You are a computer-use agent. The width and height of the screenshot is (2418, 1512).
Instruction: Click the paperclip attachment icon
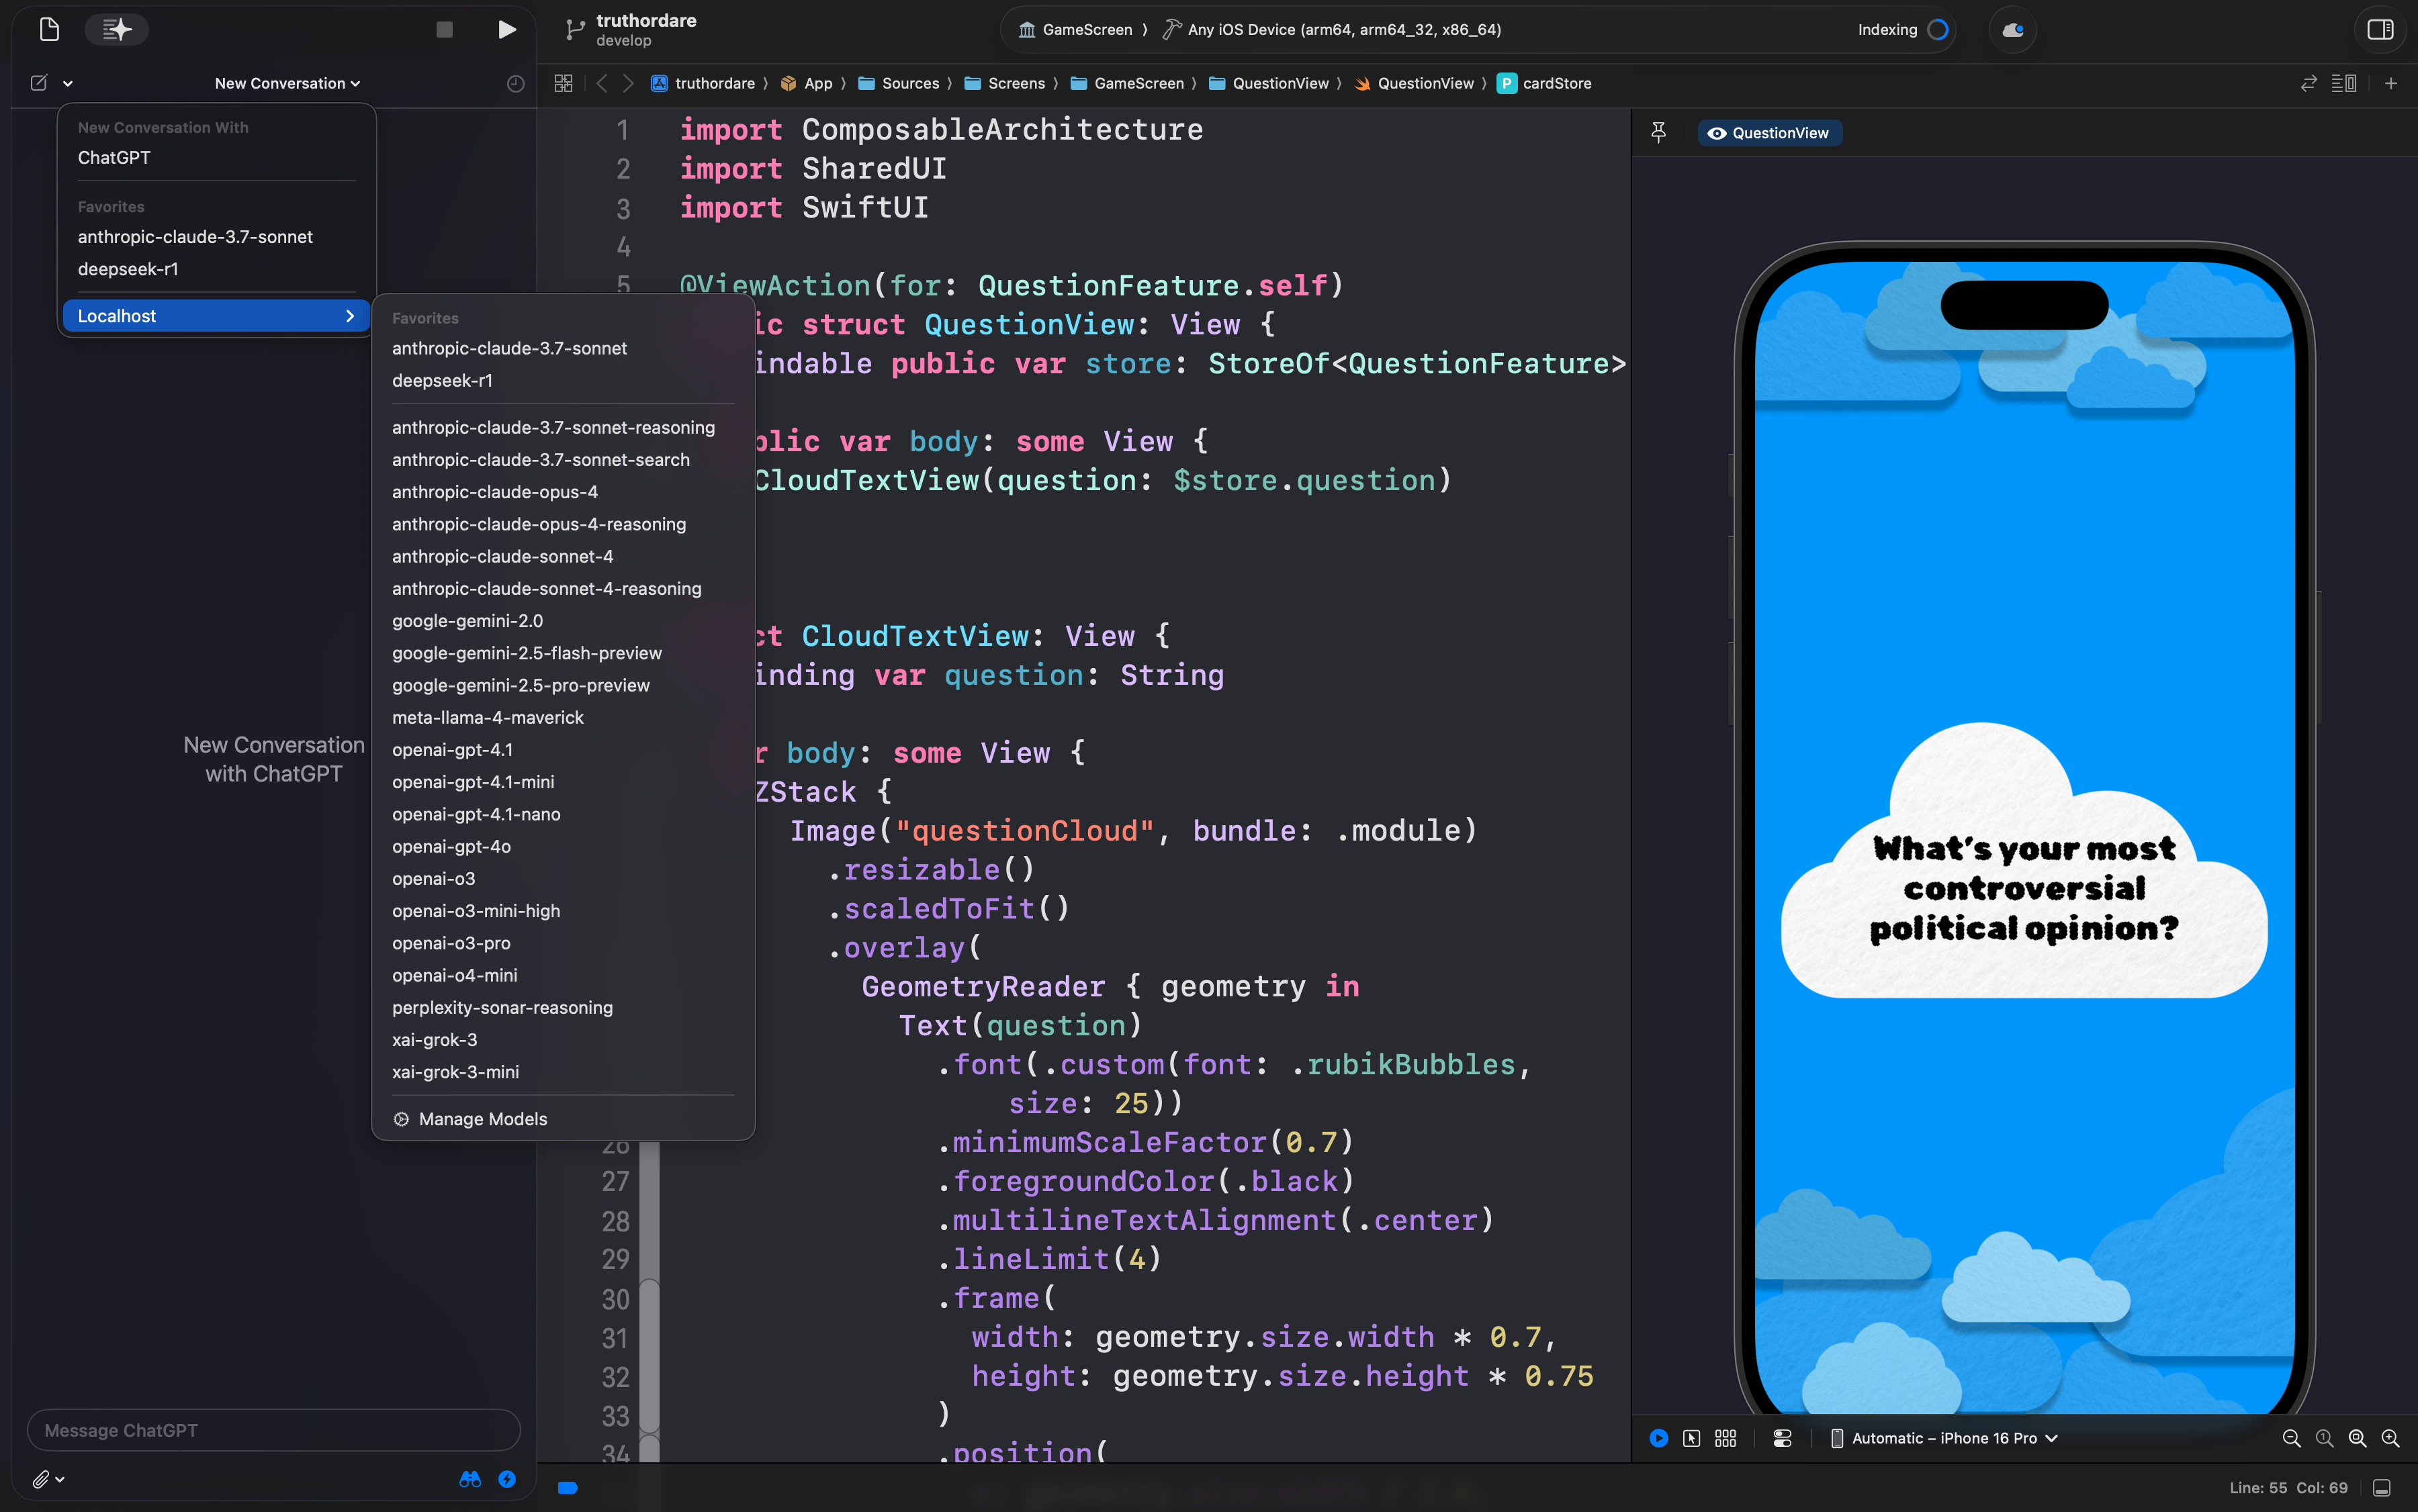point(41,1478)
